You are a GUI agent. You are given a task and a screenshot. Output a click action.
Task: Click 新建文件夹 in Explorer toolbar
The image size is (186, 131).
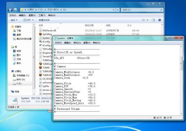click(x=44, y=20)
